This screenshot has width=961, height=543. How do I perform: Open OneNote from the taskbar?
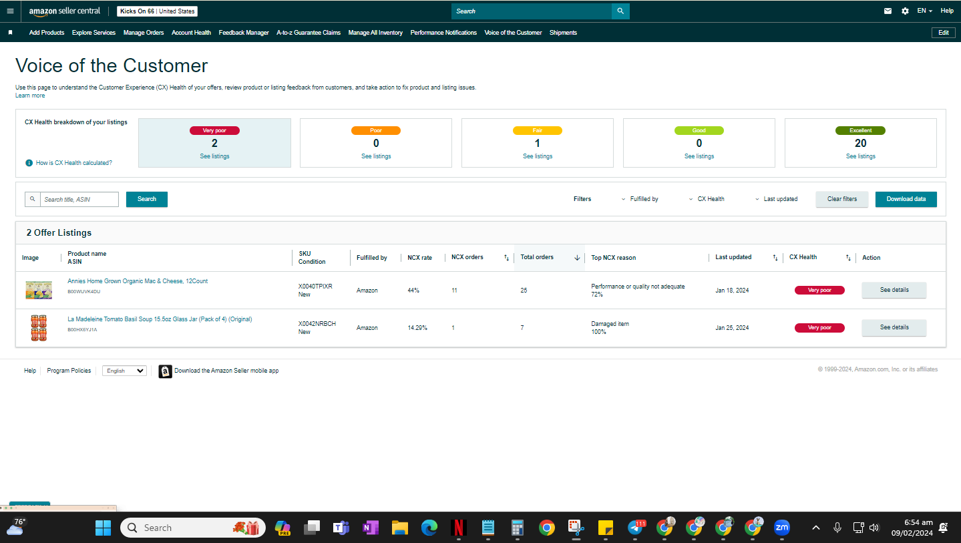point(371,528)
